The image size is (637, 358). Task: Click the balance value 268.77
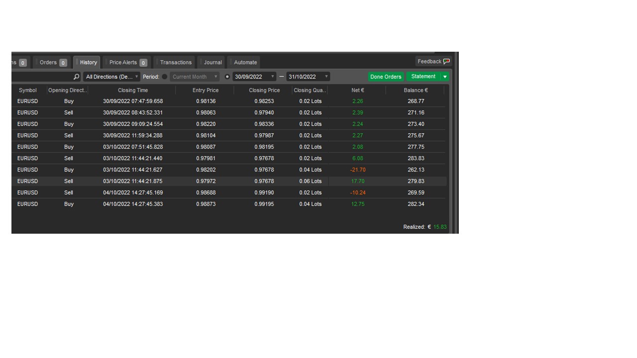[x=416, y=101]
